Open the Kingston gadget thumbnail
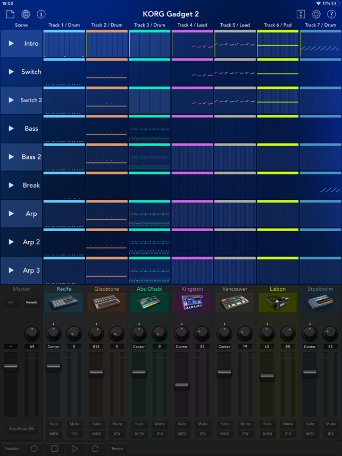This screenshot has width=342, height=456. (192, 302)
